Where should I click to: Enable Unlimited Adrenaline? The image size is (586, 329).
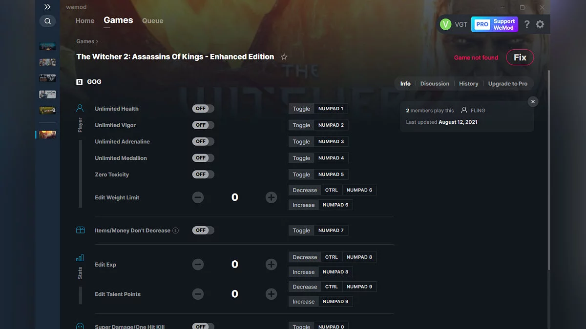[203, 141]
